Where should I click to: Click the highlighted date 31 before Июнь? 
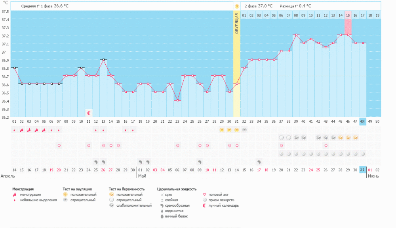(362, 170)
